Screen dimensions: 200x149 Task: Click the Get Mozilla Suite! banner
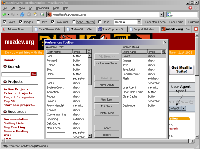click(x=181, y=69)
